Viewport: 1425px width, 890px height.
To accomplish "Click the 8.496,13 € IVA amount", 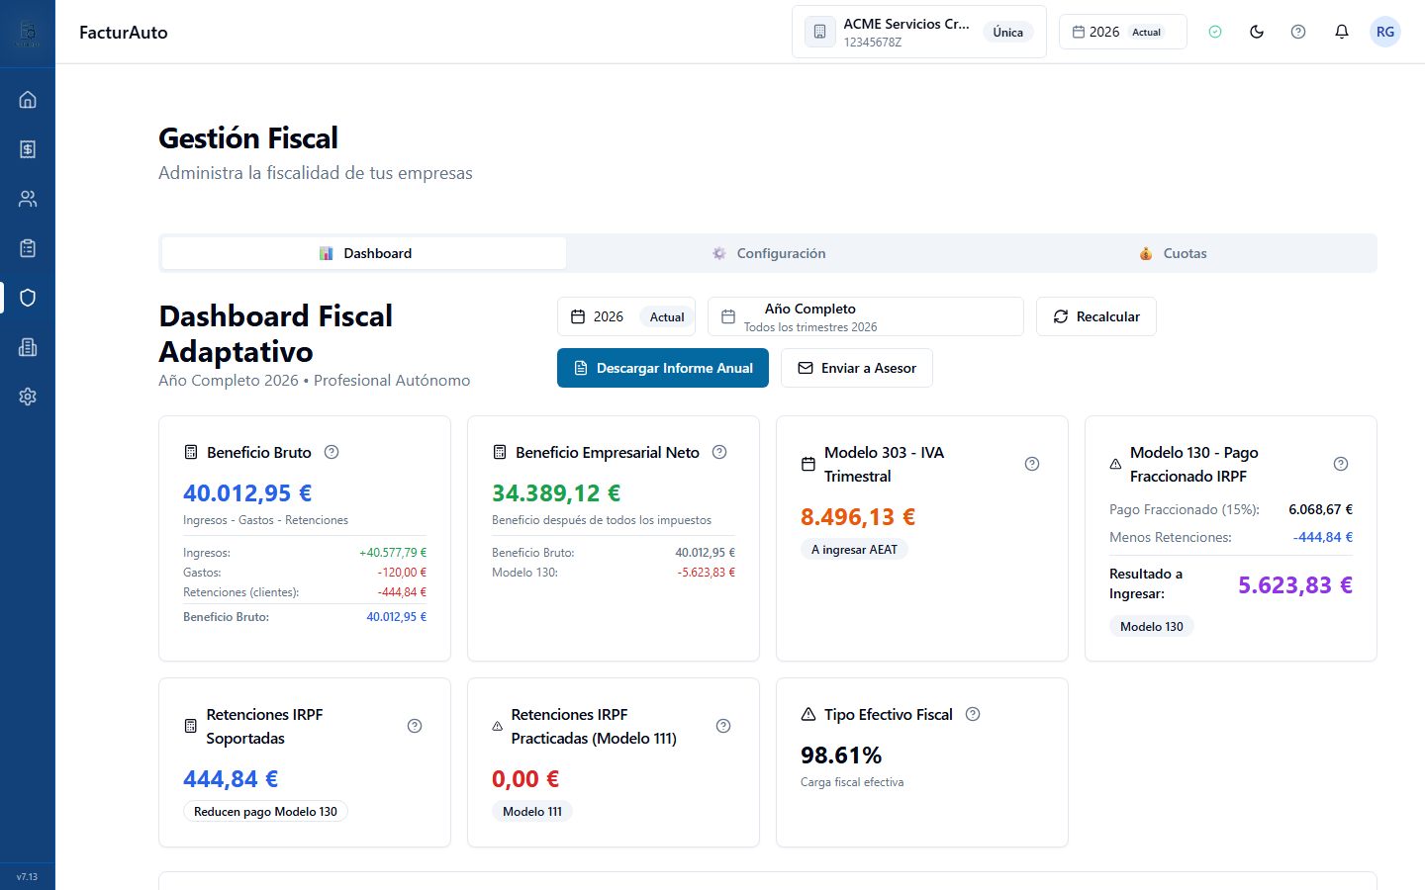I will [x=858, y=516].
